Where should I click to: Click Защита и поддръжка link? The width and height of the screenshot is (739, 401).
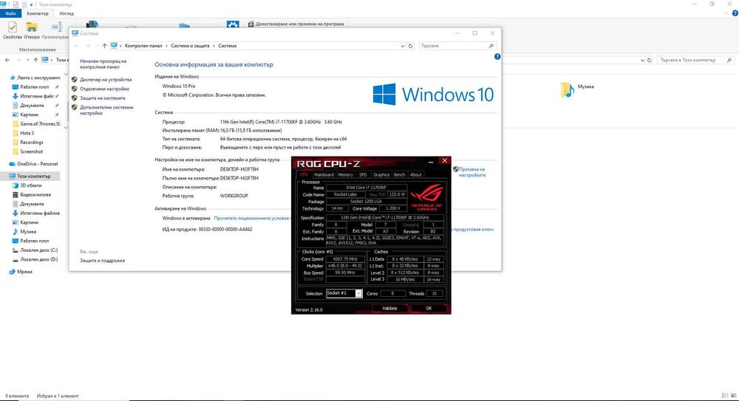pyautogui.click(x=102, y=260)
